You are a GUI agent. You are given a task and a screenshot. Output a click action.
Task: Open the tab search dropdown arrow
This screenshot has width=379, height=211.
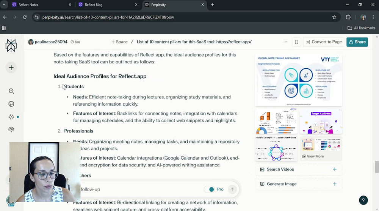click(x=5, y=5)
